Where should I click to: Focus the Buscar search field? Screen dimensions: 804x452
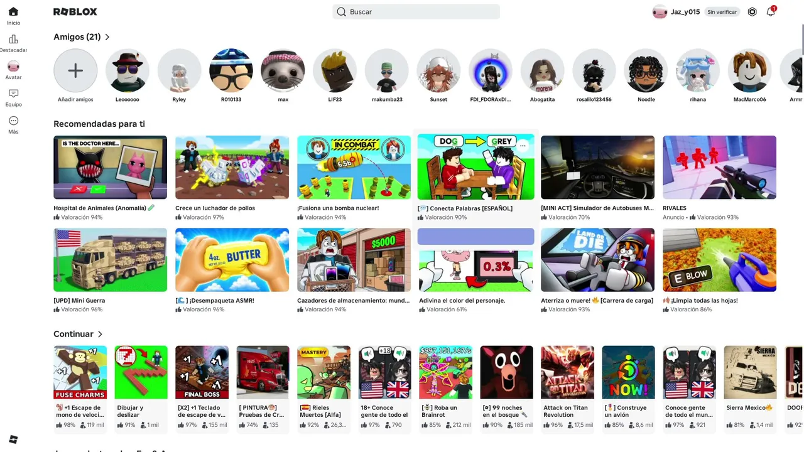pyautogui.click(x=416, y=12)
